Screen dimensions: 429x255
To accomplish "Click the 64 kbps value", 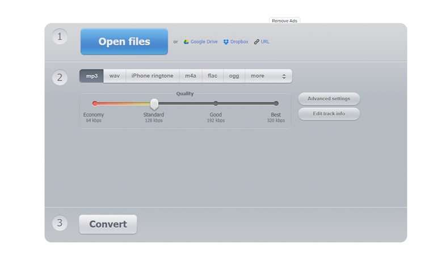I will [94, 121].
